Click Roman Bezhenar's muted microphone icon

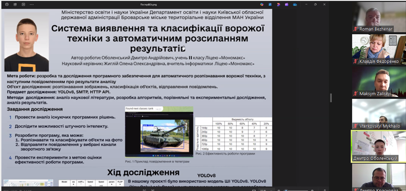[x=356, y=29]
